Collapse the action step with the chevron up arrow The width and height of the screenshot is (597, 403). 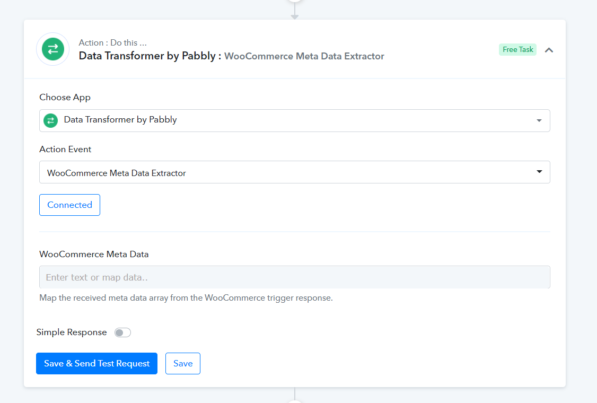click(549, 50)
